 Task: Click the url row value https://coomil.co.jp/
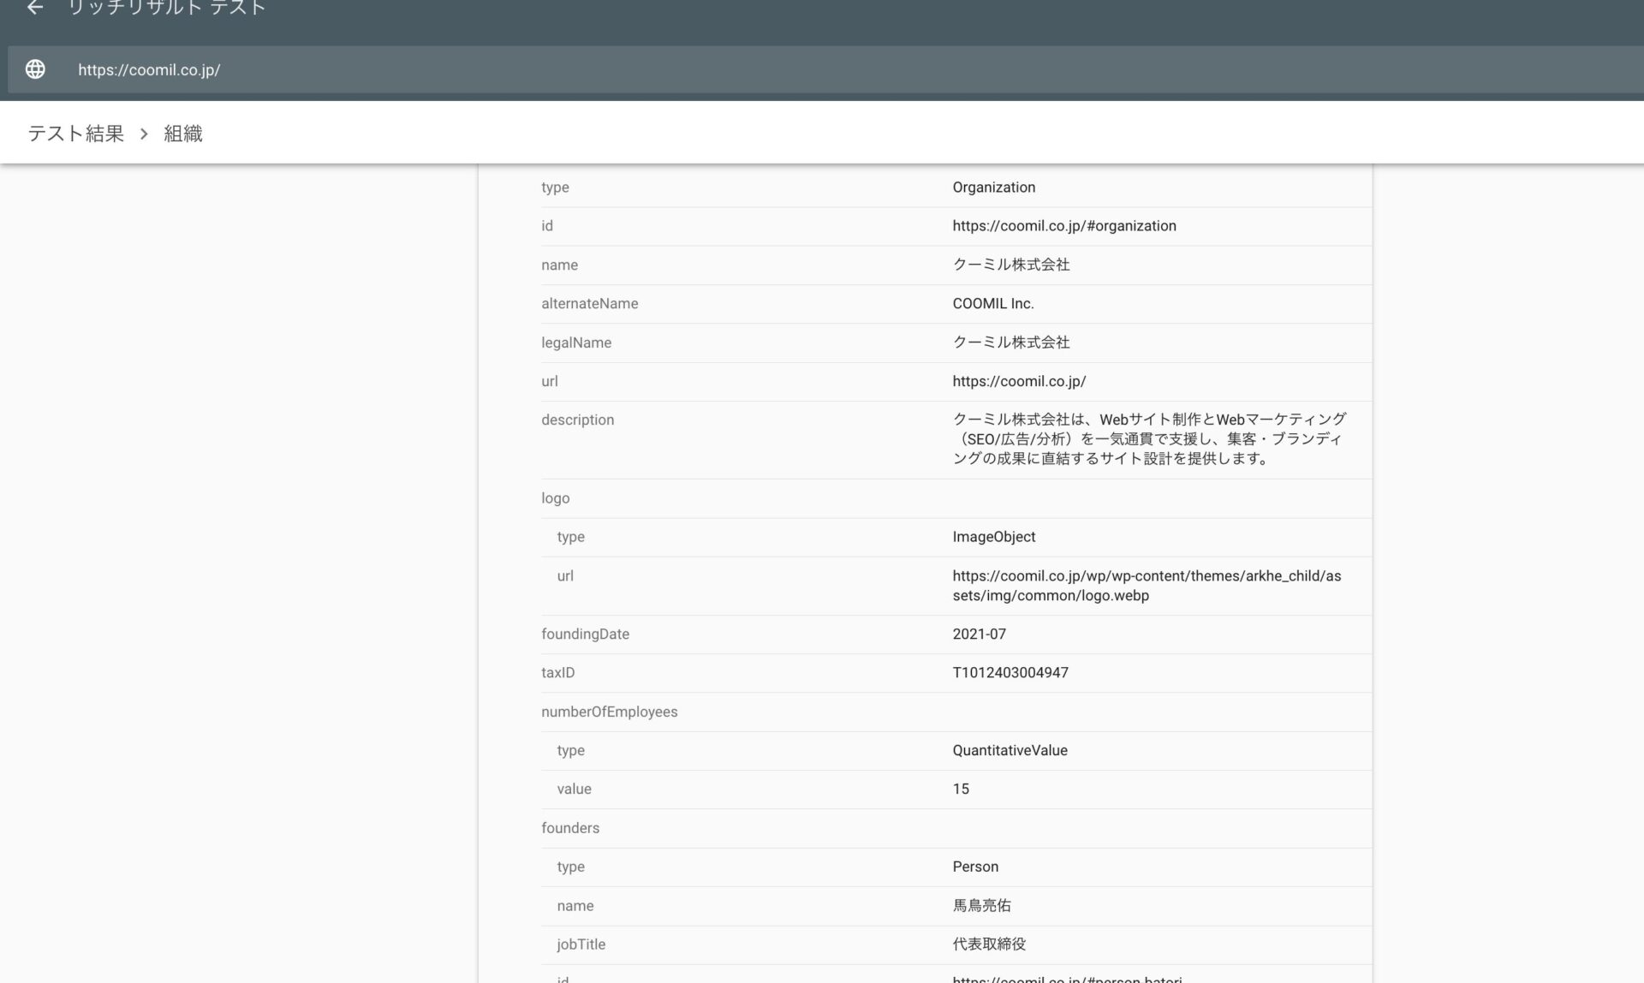click(x=1019, y=381)
